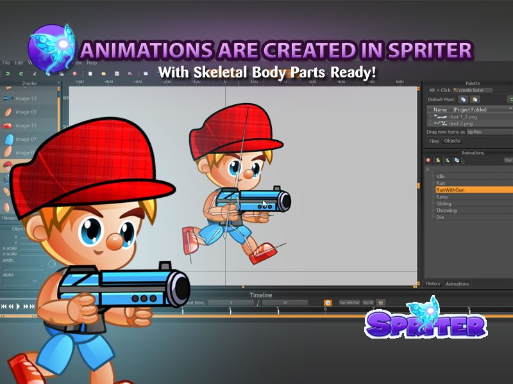This screenshot has height=384, width=513.
Task: Open the Drag new items as sprites dropdown
Action: point(489,132)
